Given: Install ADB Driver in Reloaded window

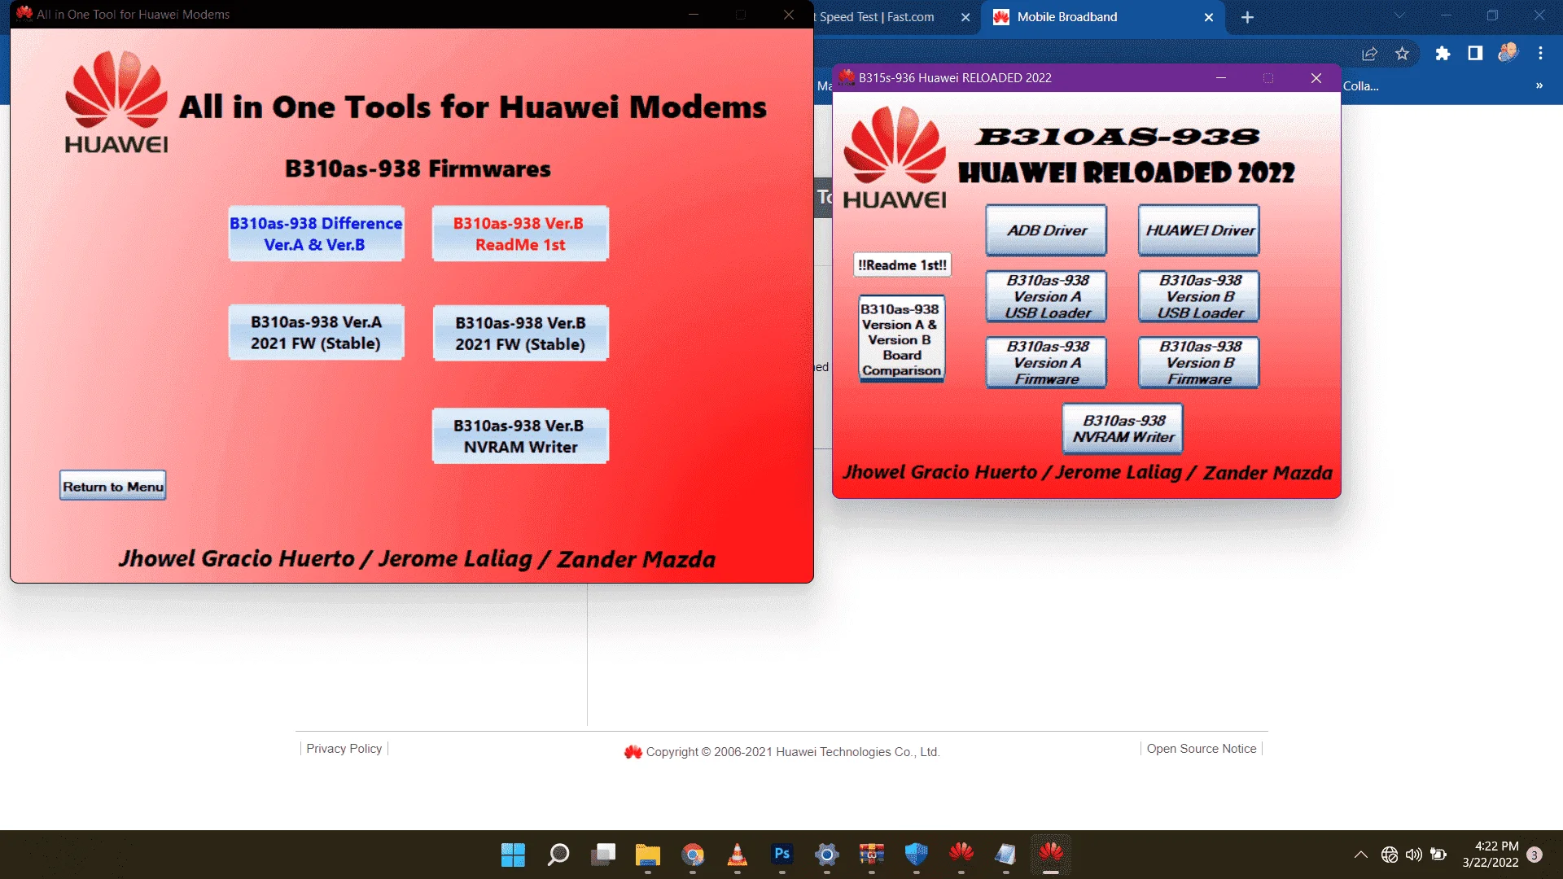Looking at the screenshot, I should [1046, 230].
